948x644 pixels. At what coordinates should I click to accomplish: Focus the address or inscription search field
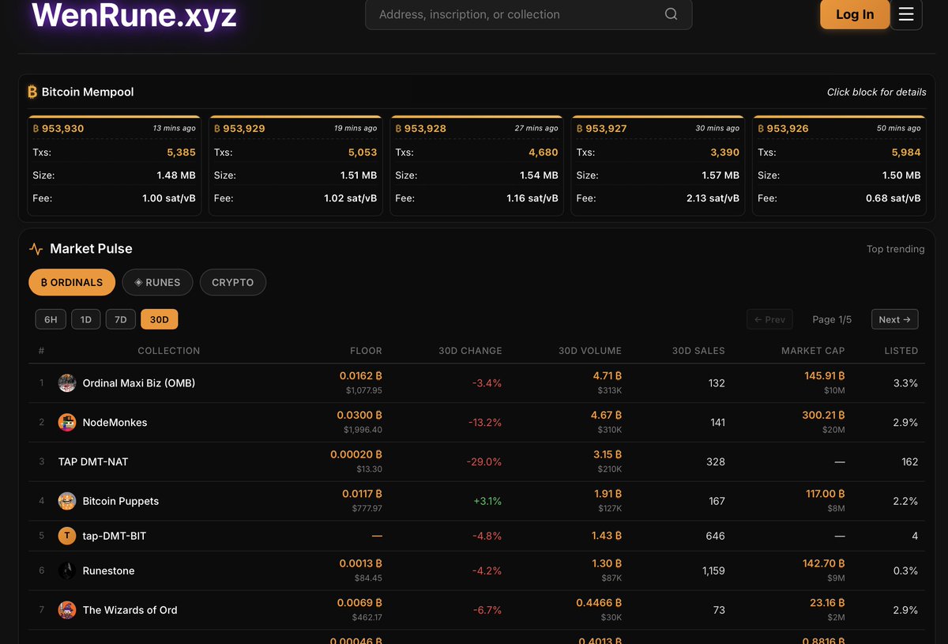pos(529,14)
